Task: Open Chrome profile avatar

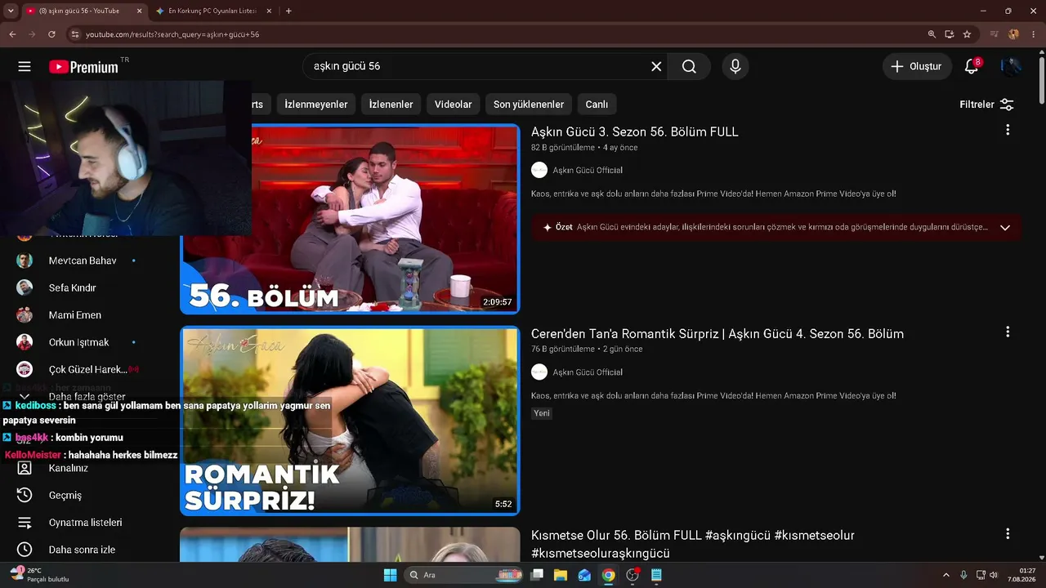Action: (x=1014, y=34)
